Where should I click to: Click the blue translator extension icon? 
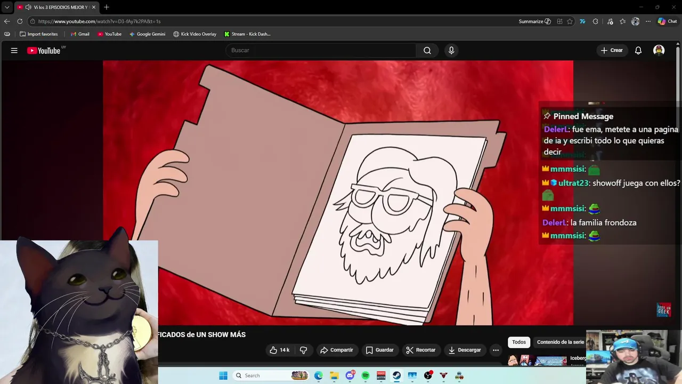[x=582, y=21]
